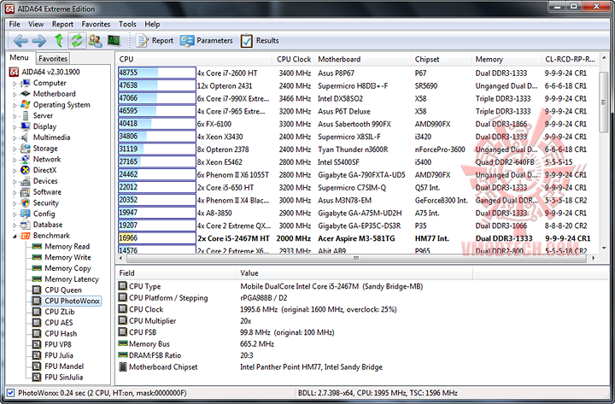This screenshot has width=615, height=404.
Task: Open benchmark Parameters
Action: click(x=207, y=40)
